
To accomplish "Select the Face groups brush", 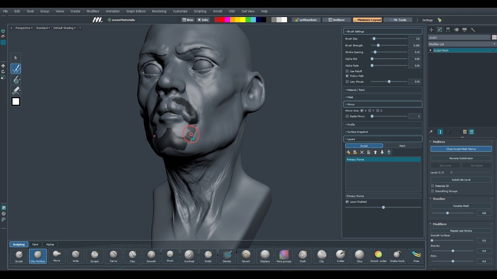I will (x=284, y=256).
